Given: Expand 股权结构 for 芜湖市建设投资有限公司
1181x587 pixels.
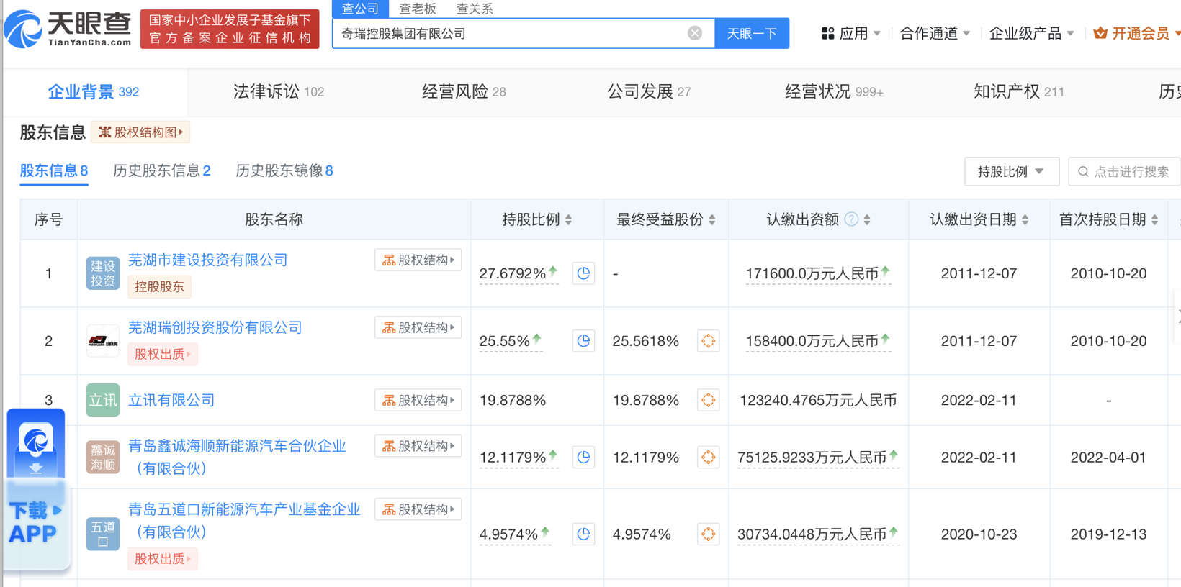Looking at the screenshot, I should [x=418, y=260].
